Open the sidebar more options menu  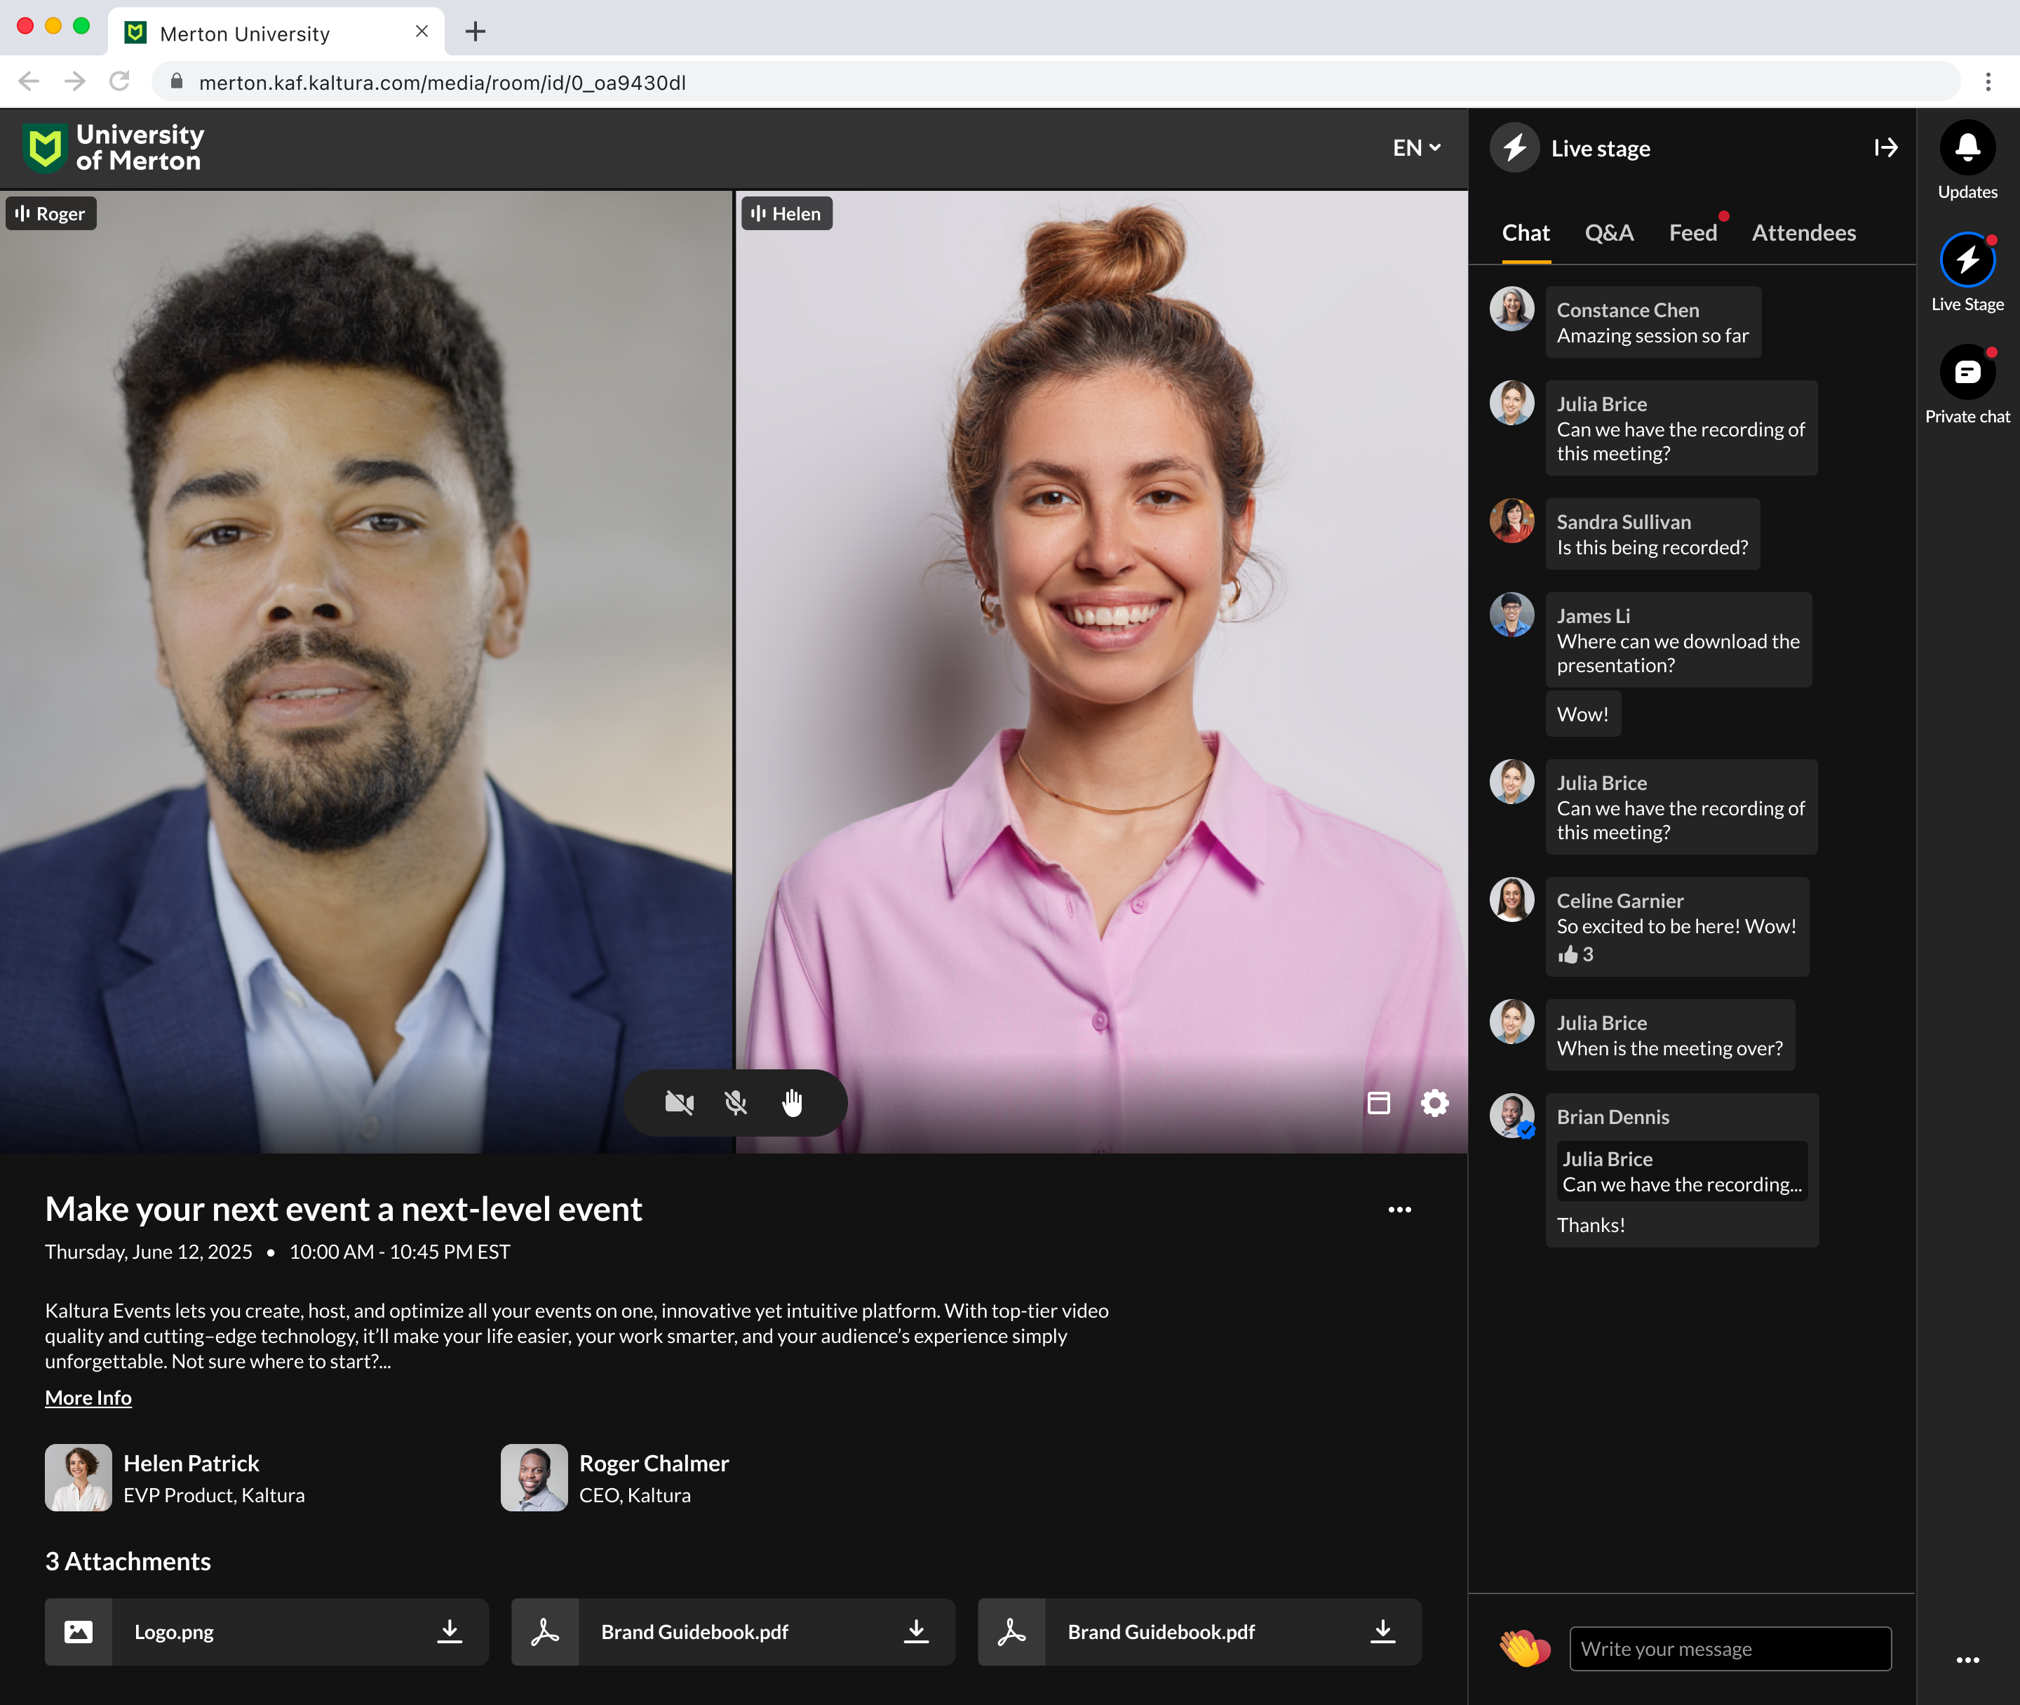coord(1967,1659)
